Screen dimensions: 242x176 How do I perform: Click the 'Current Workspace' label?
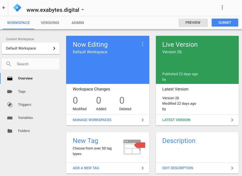click(x=20, y=39)
